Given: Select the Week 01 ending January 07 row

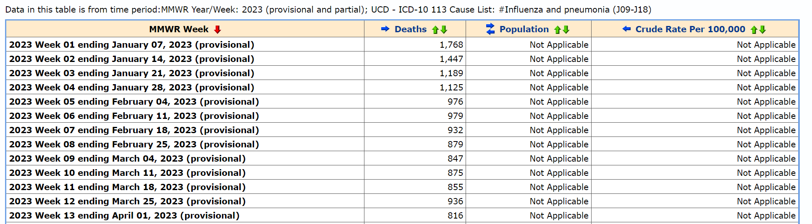Looking at the screenshot, I should pos(131,45).
